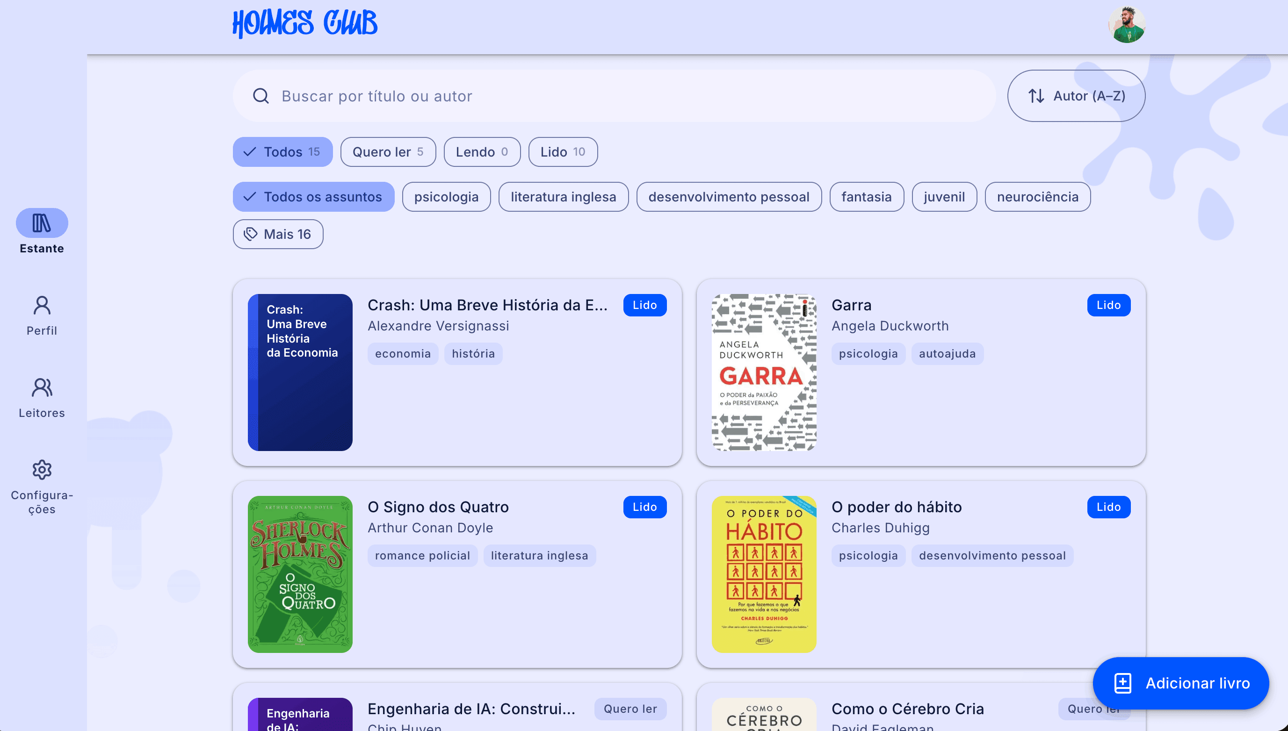Click the história tag on Crash card
1288x731 pixels.
click(x=473, y=354)
